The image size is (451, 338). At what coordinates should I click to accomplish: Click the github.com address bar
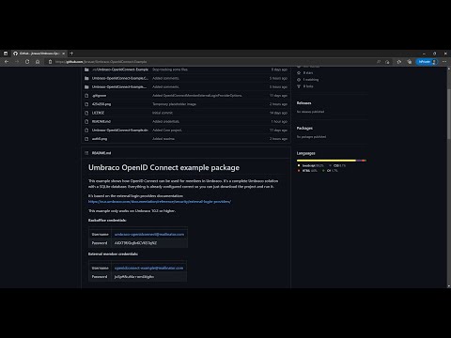pos(213,62)
